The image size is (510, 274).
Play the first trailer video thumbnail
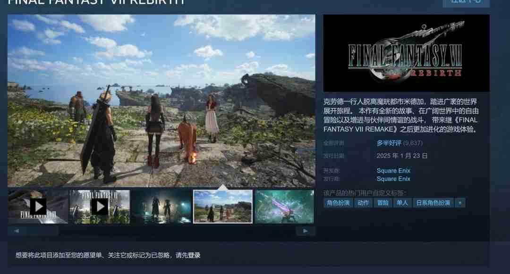[38, 207]
